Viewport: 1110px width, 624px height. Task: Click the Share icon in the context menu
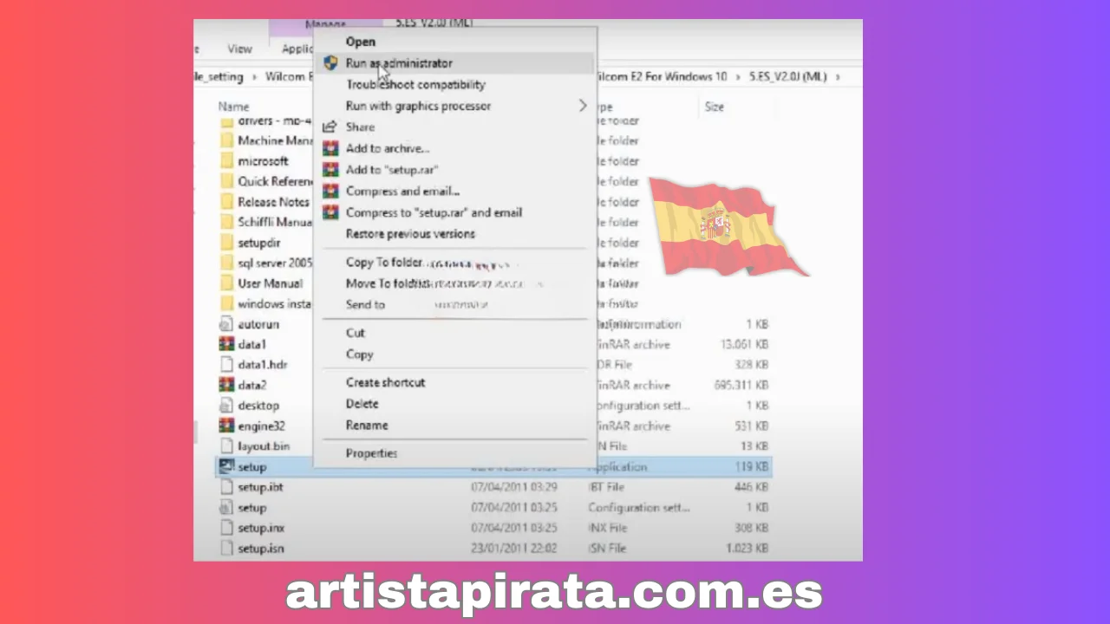(330, 127)
